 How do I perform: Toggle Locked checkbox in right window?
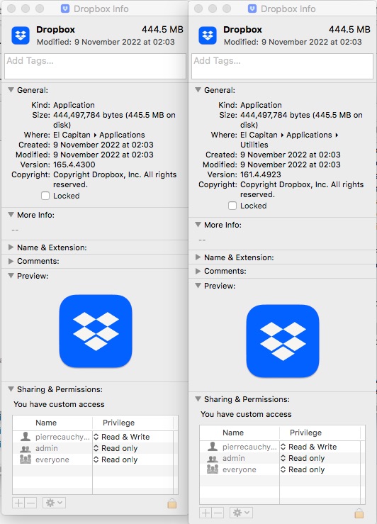coord(232,206)
